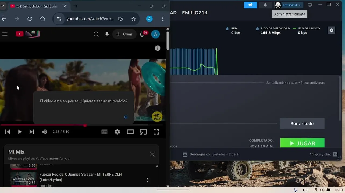Play Fuerza Regida MI TERRE CLN song
This screenshot has height=193, width=345.
pos(81,177)
